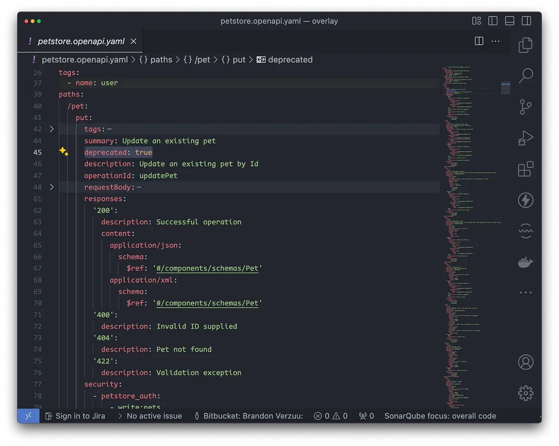The height and width of the screenshot is (446, 559).
Task: Open the Source Control view
Action: (526, 107)
